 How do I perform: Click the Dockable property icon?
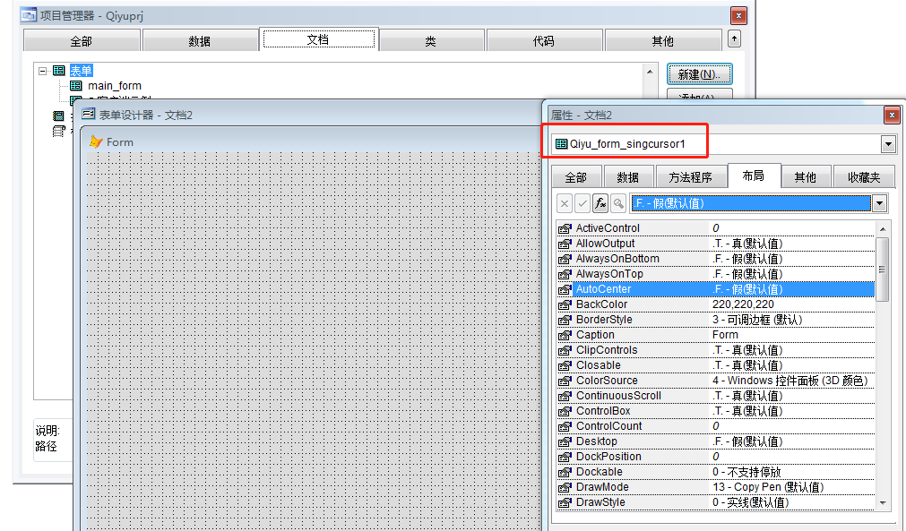(565, 472)
